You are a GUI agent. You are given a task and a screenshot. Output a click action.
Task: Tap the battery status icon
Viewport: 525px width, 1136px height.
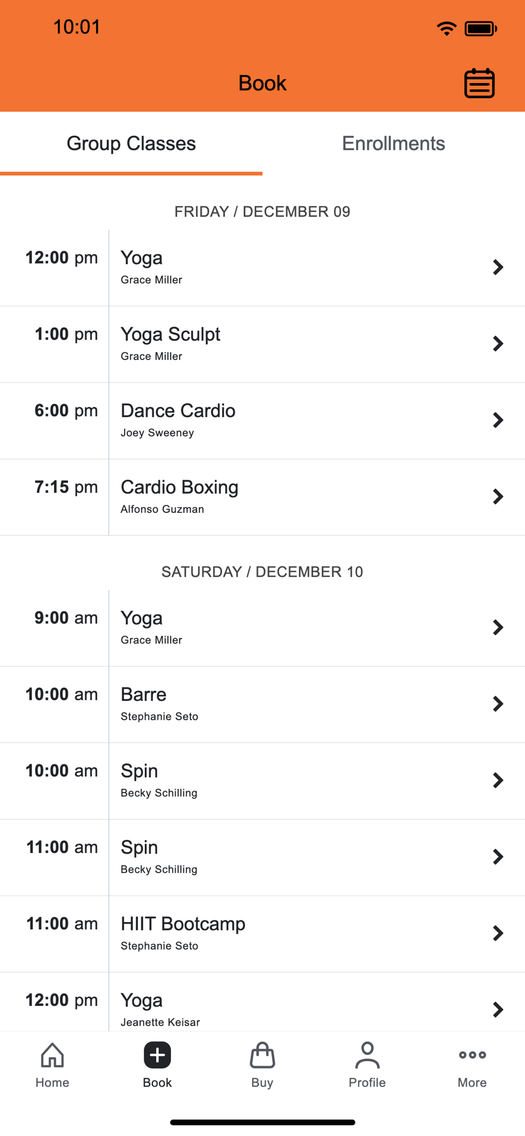(x=481, y=28)
